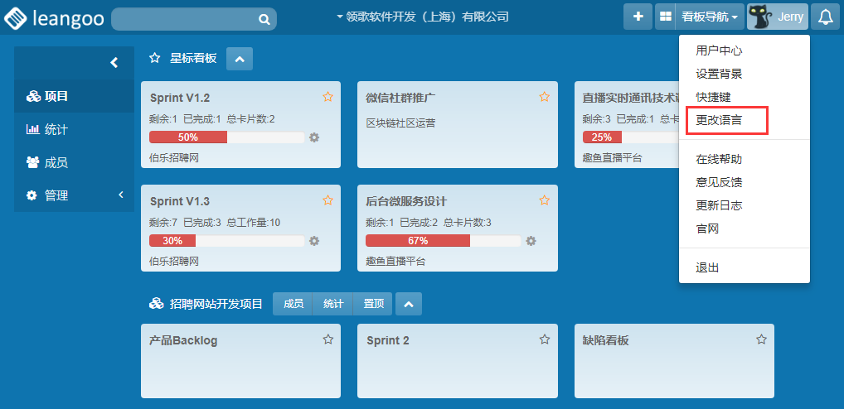Open the notifications bell icon
844x409 pixels.
click(825, 17)
